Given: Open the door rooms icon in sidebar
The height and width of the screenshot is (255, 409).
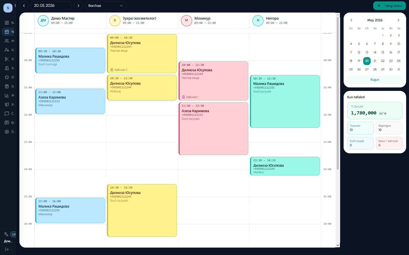Looking at the screenshot, I should tap(7, 68).
